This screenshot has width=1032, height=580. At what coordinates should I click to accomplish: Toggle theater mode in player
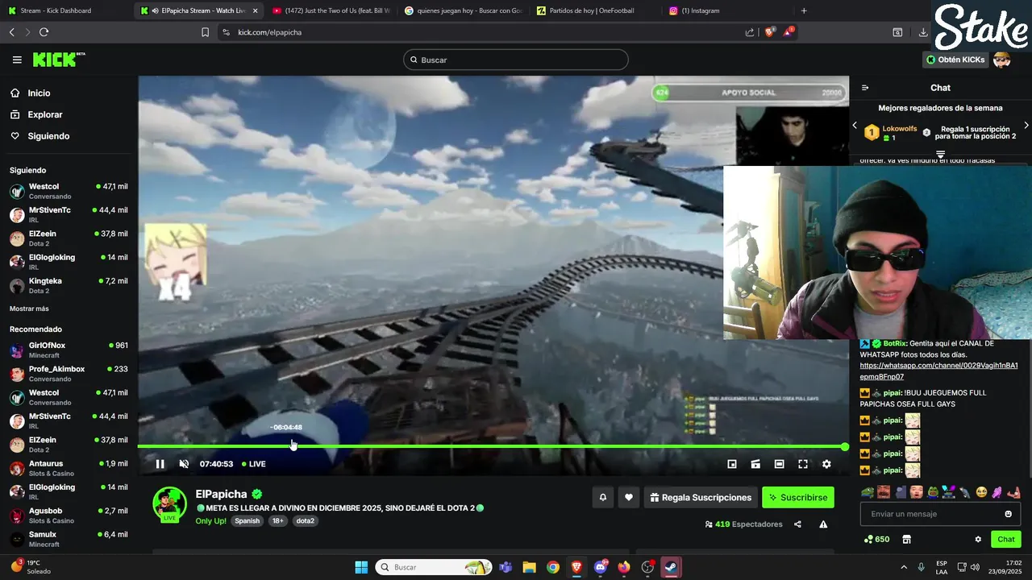779,464
